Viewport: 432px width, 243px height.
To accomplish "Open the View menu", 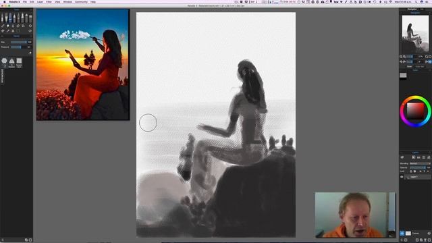I will click(x=57, y=1).
